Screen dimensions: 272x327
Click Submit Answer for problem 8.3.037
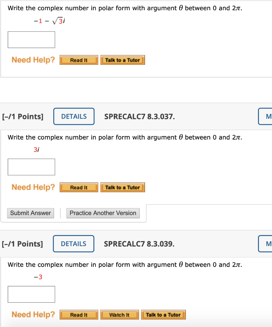point(30,213)
